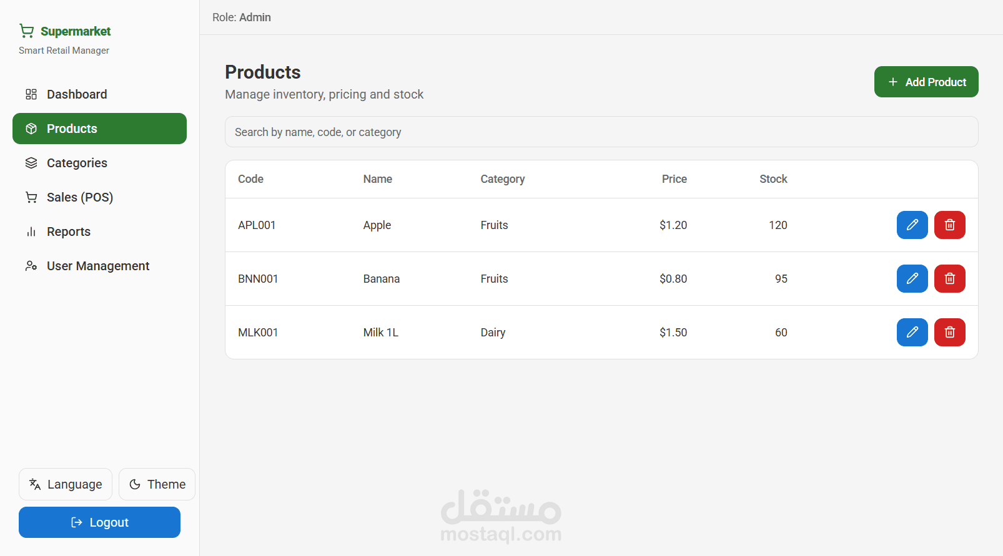
Task: Toggle the dark/light Theme button
Action: pyautogui.click(x=157, y=484)
